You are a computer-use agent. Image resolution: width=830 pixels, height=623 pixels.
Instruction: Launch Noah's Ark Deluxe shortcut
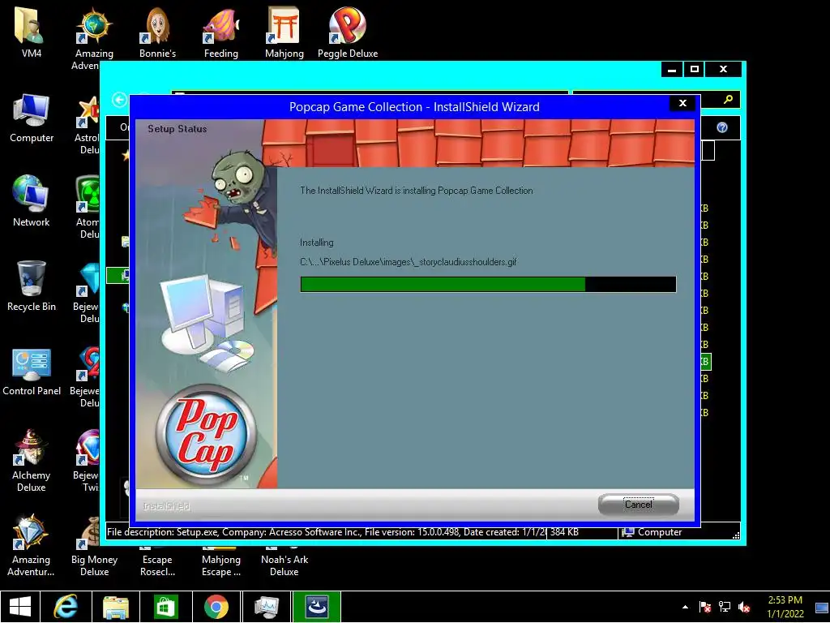[285, 565]
